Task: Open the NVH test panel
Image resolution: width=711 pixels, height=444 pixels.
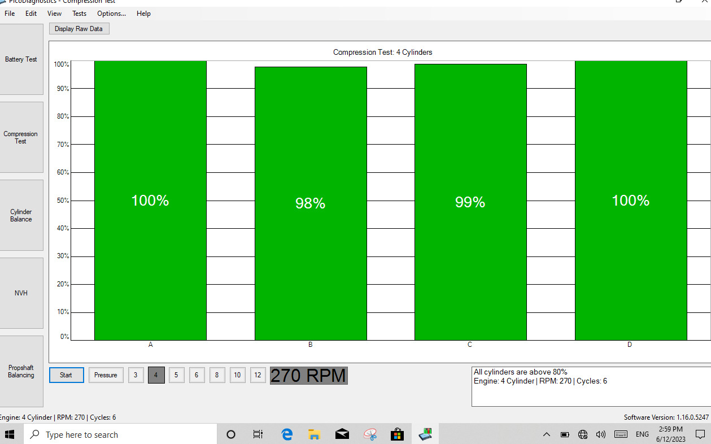Action: click(21, 293)
